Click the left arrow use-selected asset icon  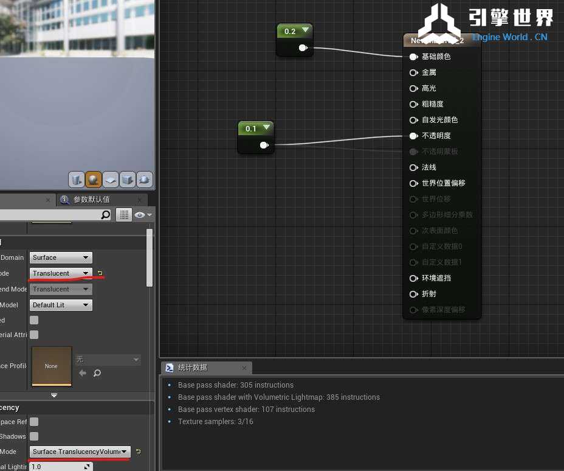click(x=83, y=373)
